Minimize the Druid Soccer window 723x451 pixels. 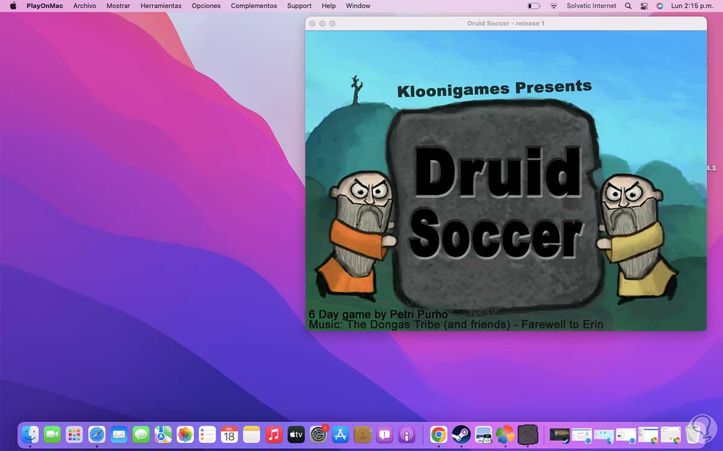click(x=322, y=23)
